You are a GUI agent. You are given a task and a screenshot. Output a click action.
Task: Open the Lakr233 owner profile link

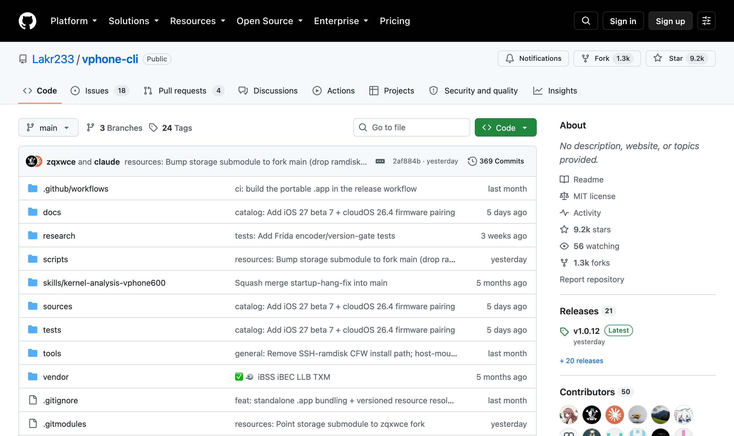pyautogui.click(x=53, y=59)
